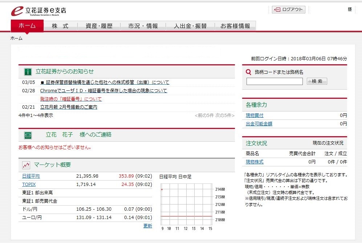This screenshot has width=362, height=243.
Task: Open the 株式 tab
Action: (60, 26)
